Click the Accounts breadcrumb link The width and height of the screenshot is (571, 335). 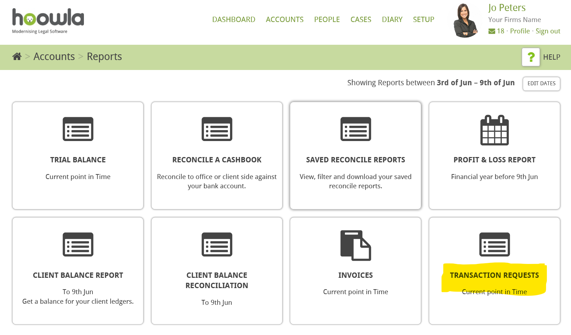click(54, 56)
